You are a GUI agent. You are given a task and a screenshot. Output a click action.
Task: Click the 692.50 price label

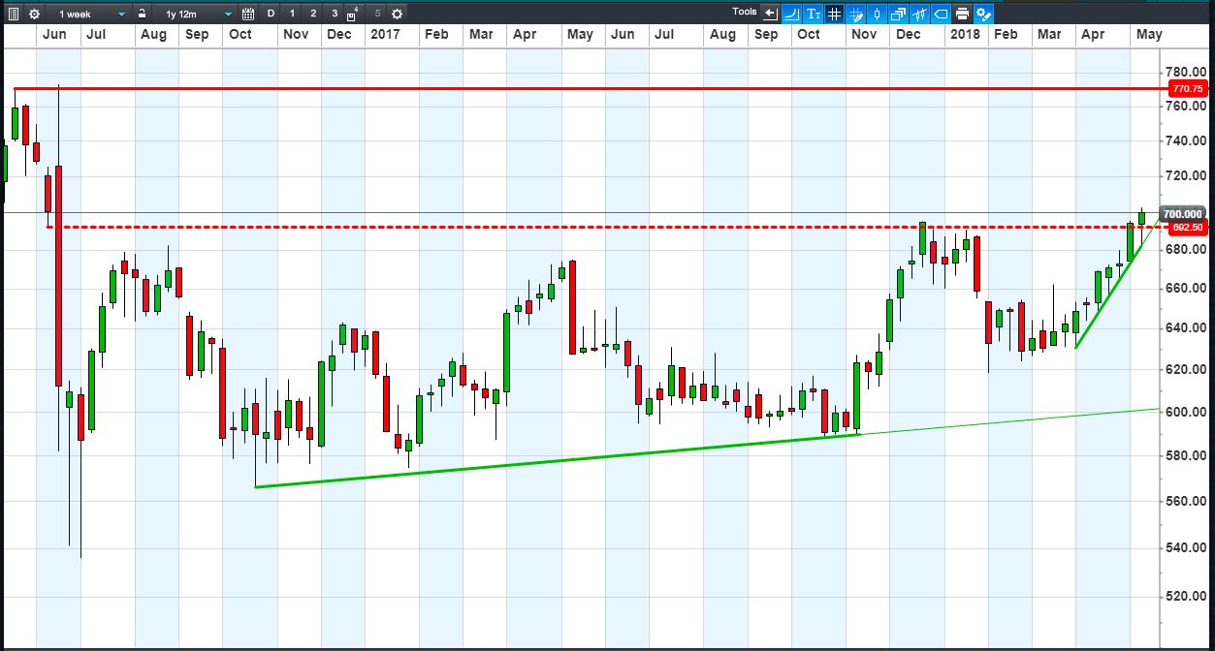1187,228
